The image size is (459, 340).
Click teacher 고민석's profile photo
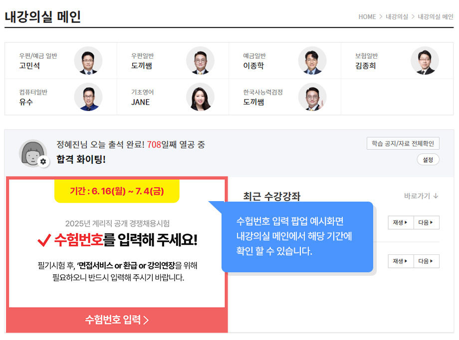88,61
